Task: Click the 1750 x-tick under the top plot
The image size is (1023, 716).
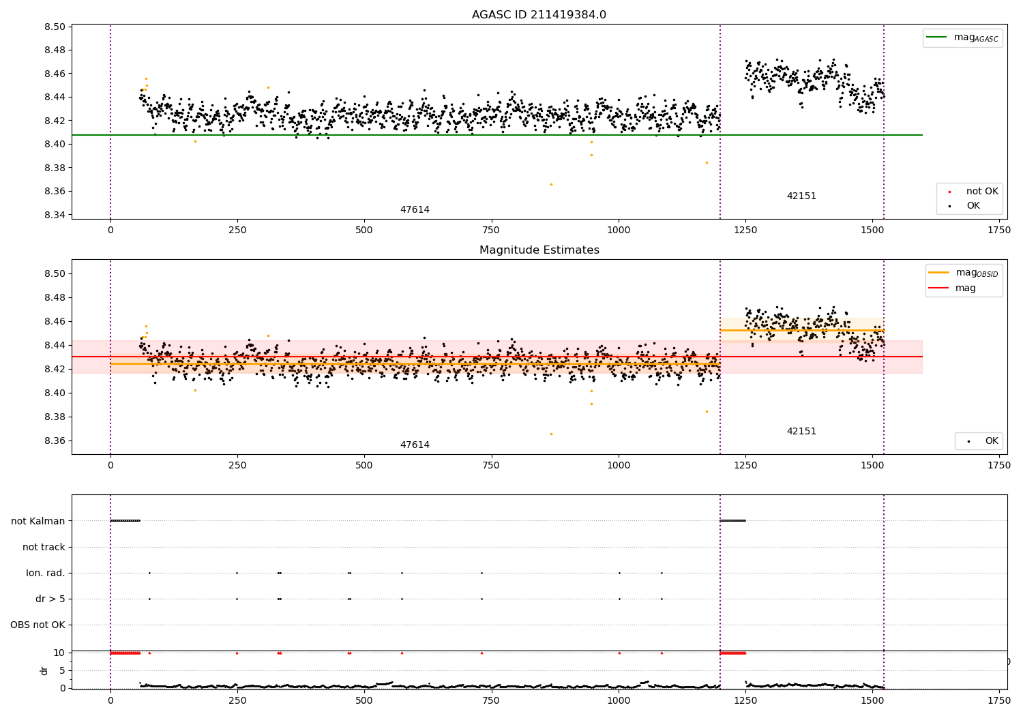Action: (999, 230)
